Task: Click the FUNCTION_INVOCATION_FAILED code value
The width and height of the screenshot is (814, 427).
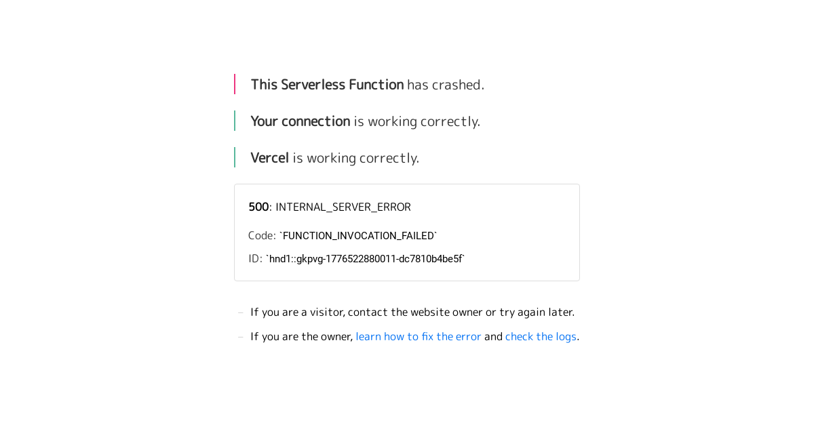Action: click(x=358, y=236)
